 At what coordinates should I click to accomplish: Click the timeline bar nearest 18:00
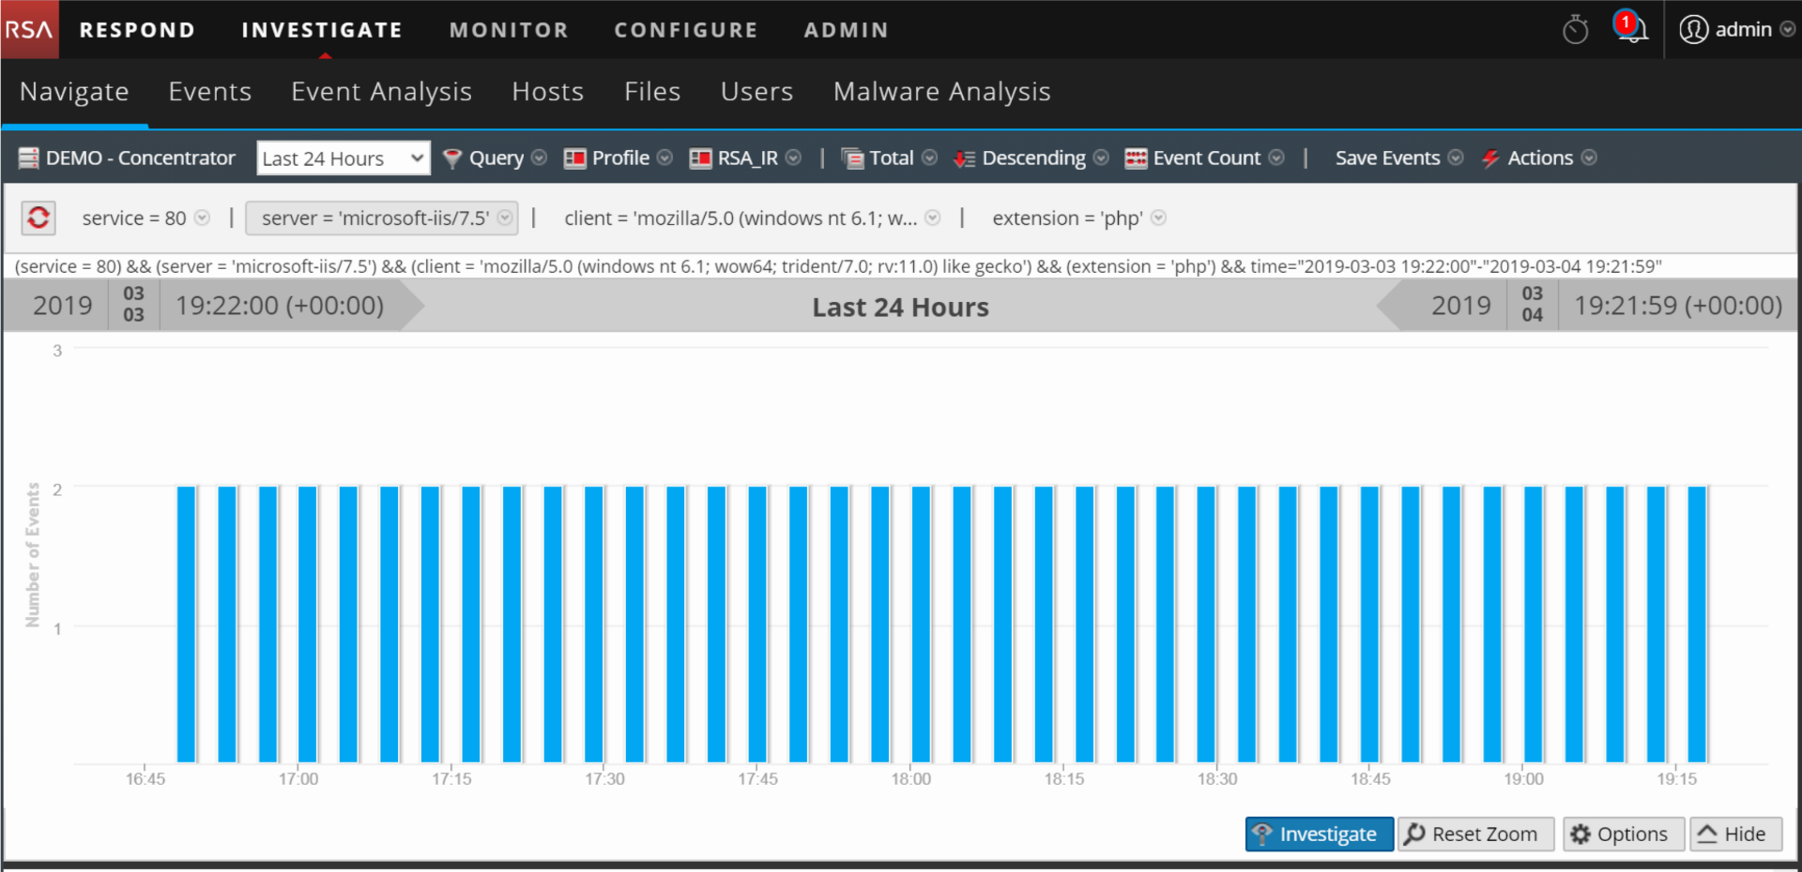click(921, 624)
